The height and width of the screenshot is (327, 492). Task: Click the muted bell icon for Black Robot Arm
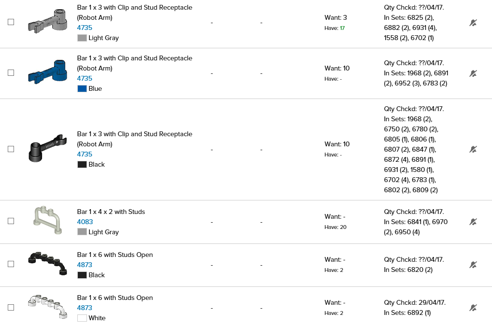tap(473, 149)
